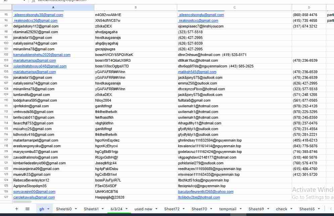The width and height of the screenshot is (334, 216).
Task: Open the Sheet70 tab dropdown arrow
Action: pyautogui.click(x=211, y=209)
